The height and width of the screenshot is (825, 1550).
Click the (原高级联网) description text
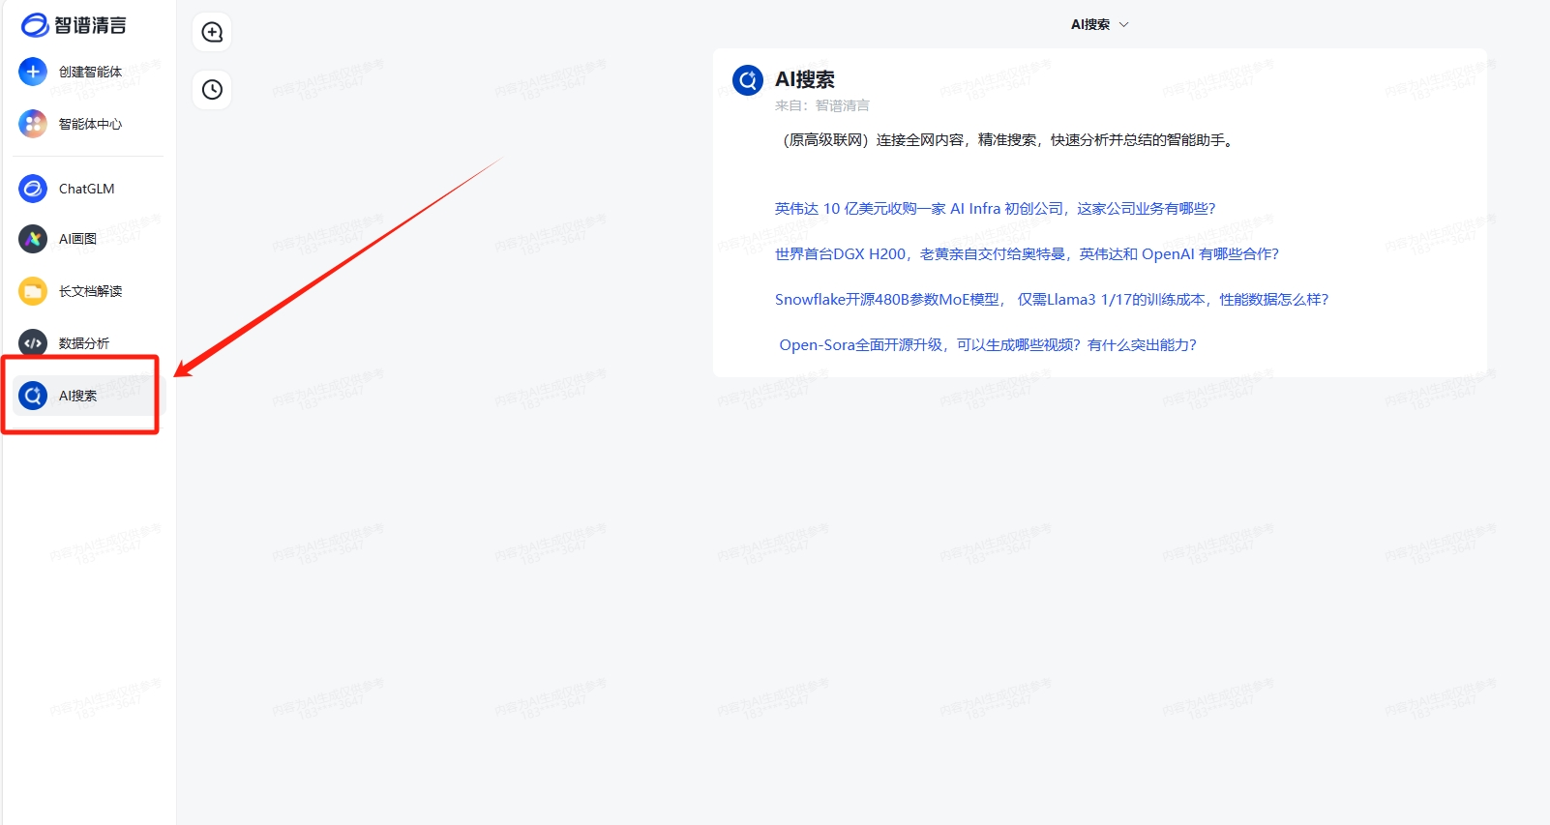click(1006, 140)
